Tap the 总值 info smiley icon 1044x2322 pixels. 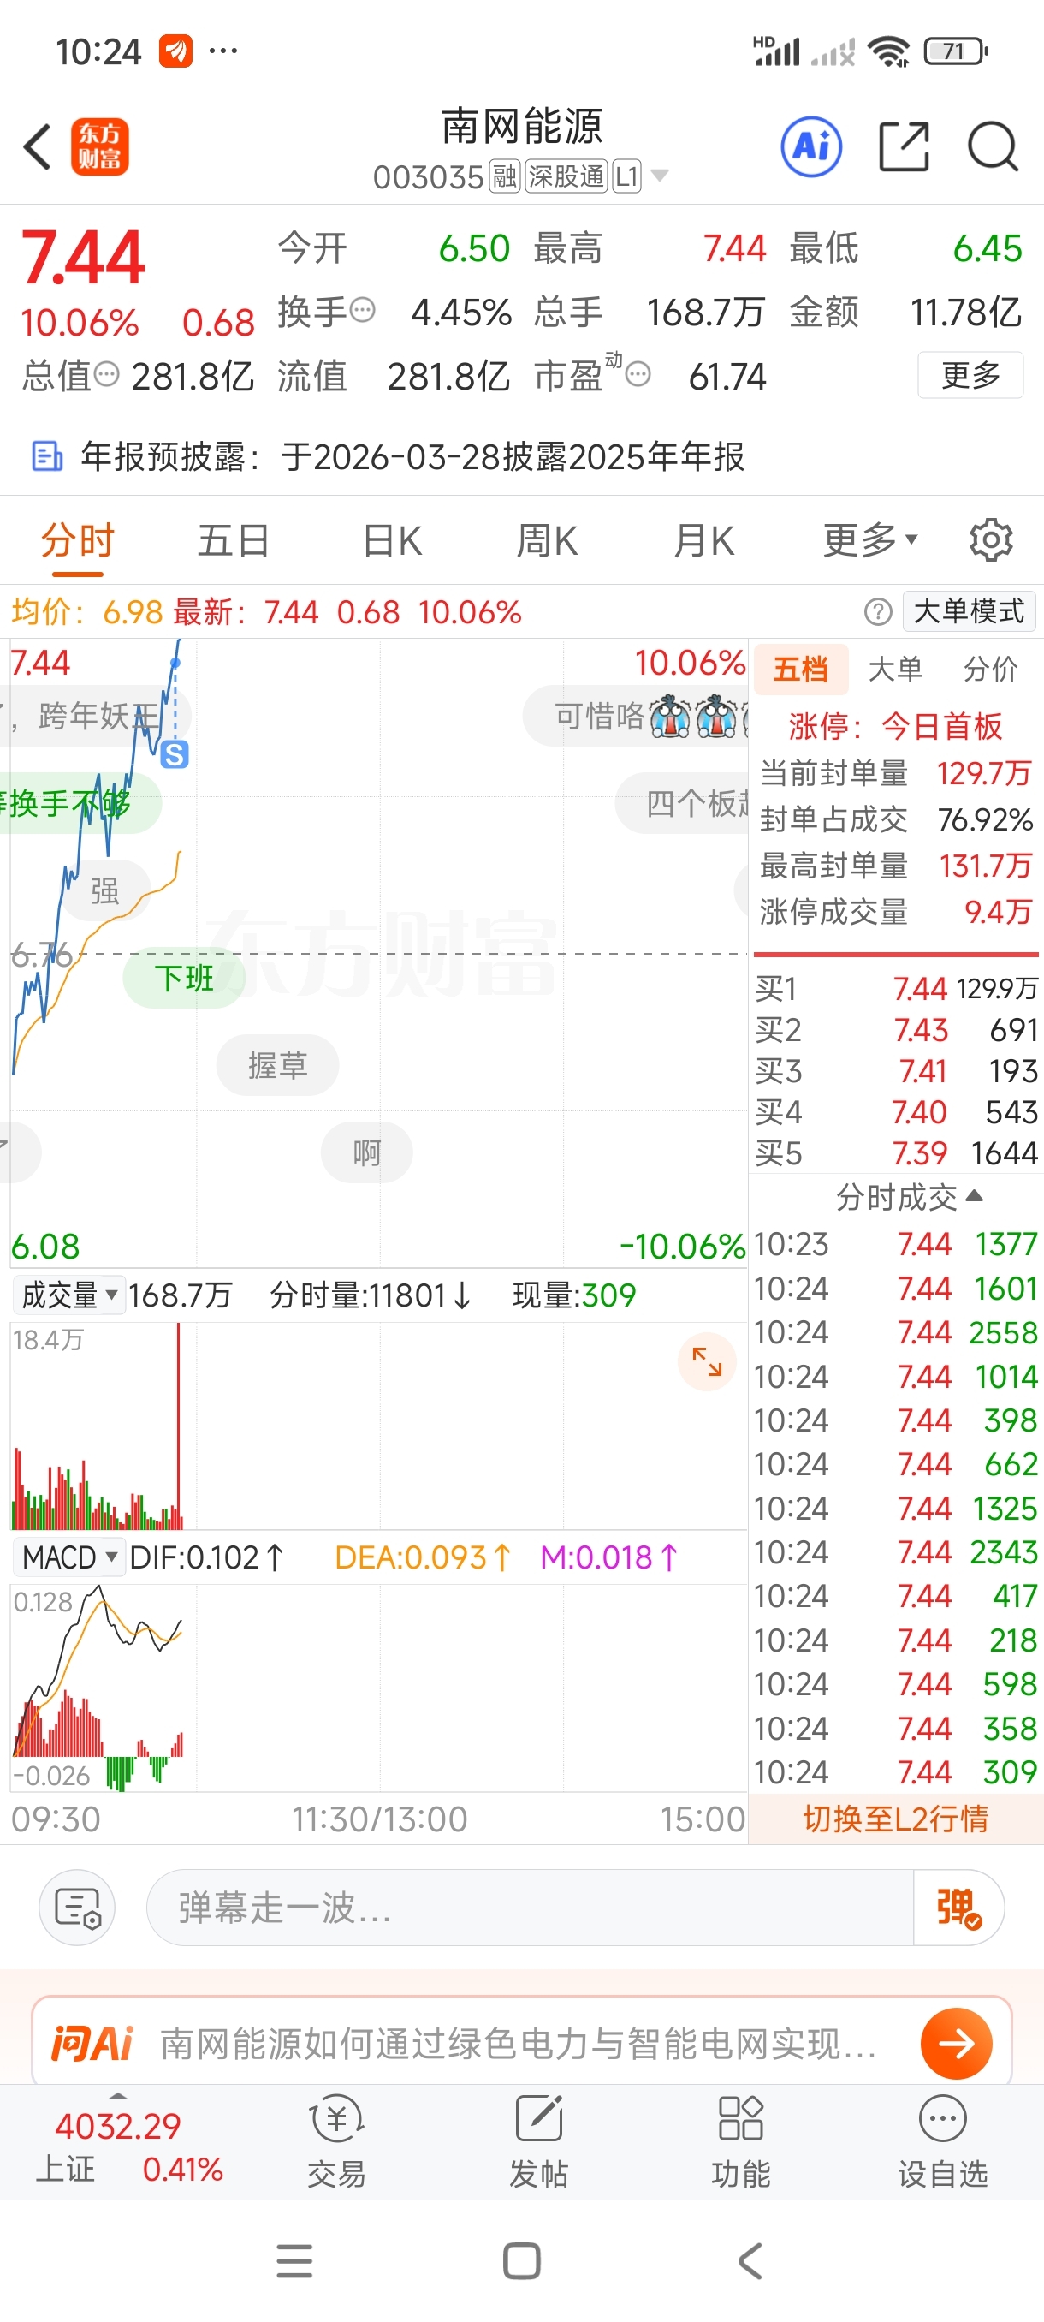coord(106,374)
